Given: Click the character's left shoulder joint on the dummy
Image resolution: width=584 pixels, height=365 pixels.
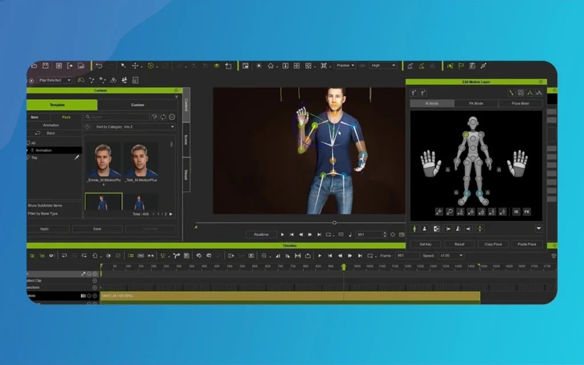Looking at the screenshot, I should pos(481,134).
